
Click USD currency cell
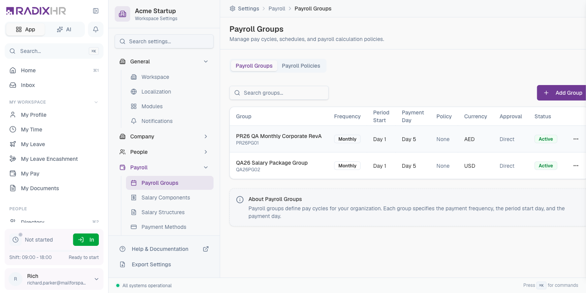click(470, 166)
